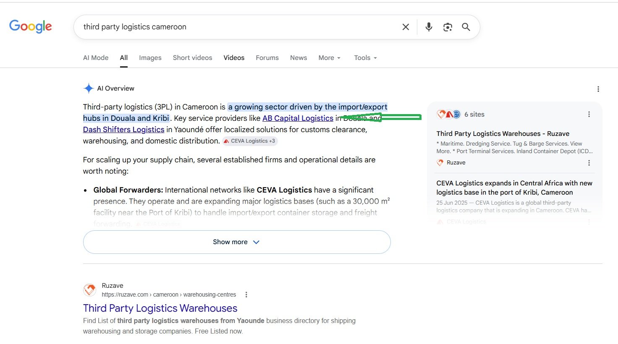Image resolution: width=618 pixels, height=344 pixels.
Task: Open CEVA Logistics expands in Central Africa article
Action: click(x=514, y=188)
